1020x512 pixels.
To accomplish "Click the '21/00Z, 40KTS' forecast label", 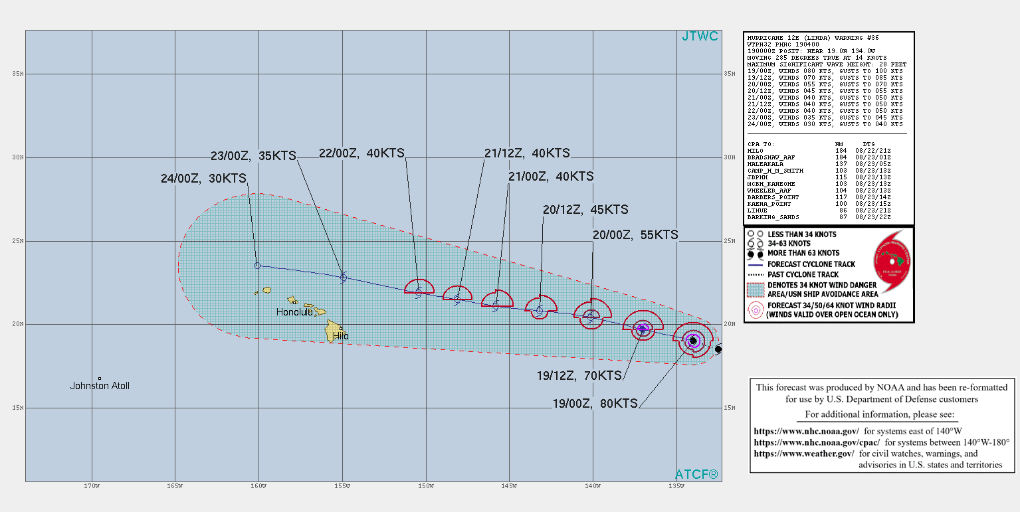I will (551, 177).
